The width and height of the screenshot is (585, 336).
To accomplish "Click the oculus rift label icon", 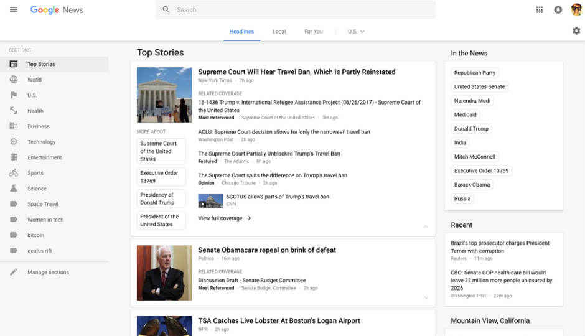I will click(14, 251).
